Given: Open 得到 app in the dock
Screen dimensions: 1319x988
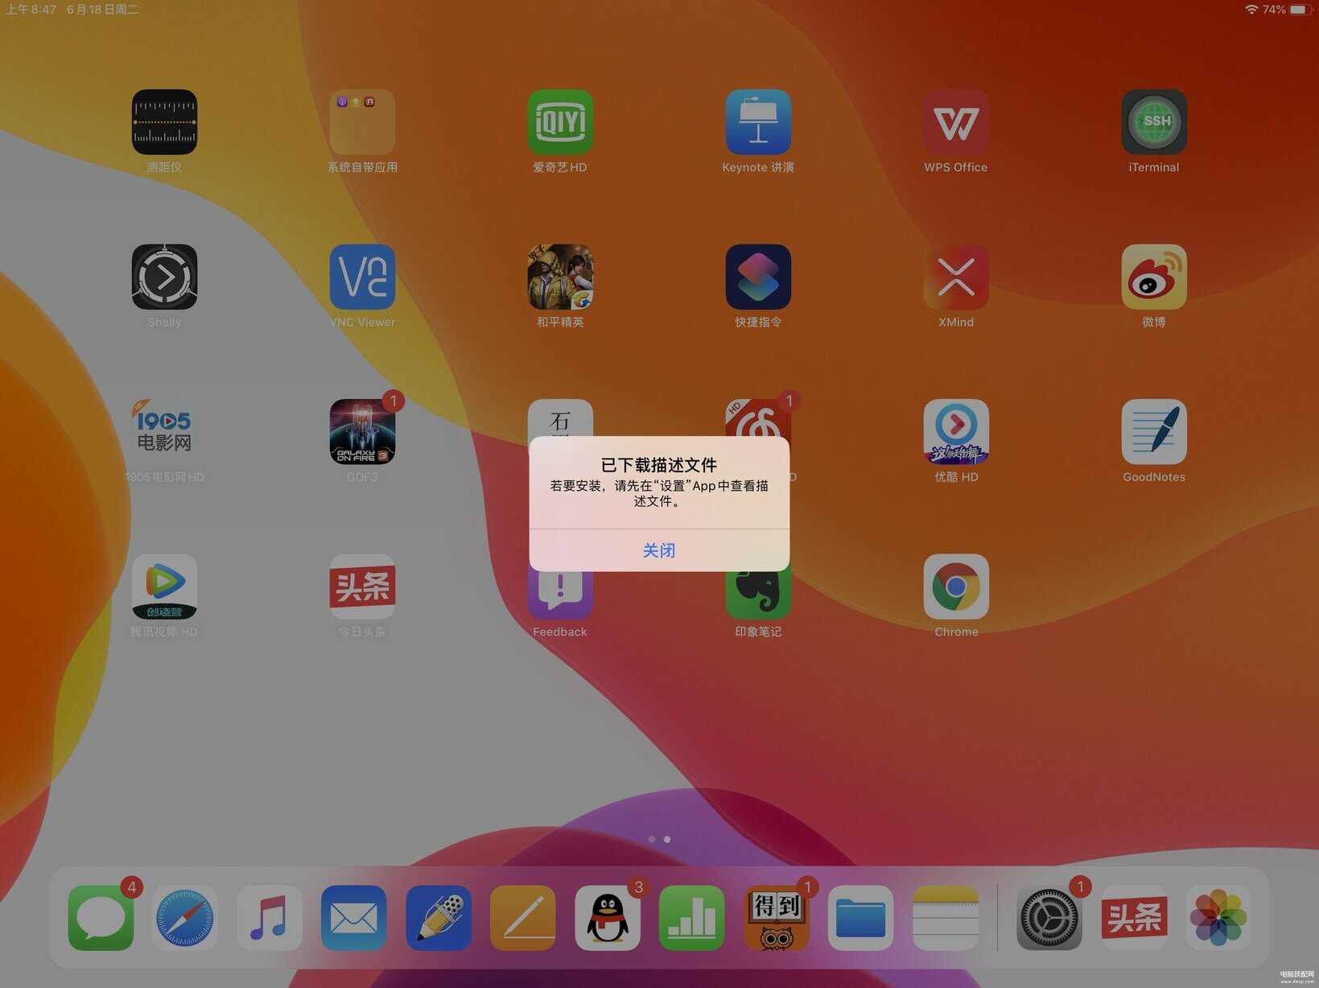Looking at the screenshot, I should pos(777,918).
